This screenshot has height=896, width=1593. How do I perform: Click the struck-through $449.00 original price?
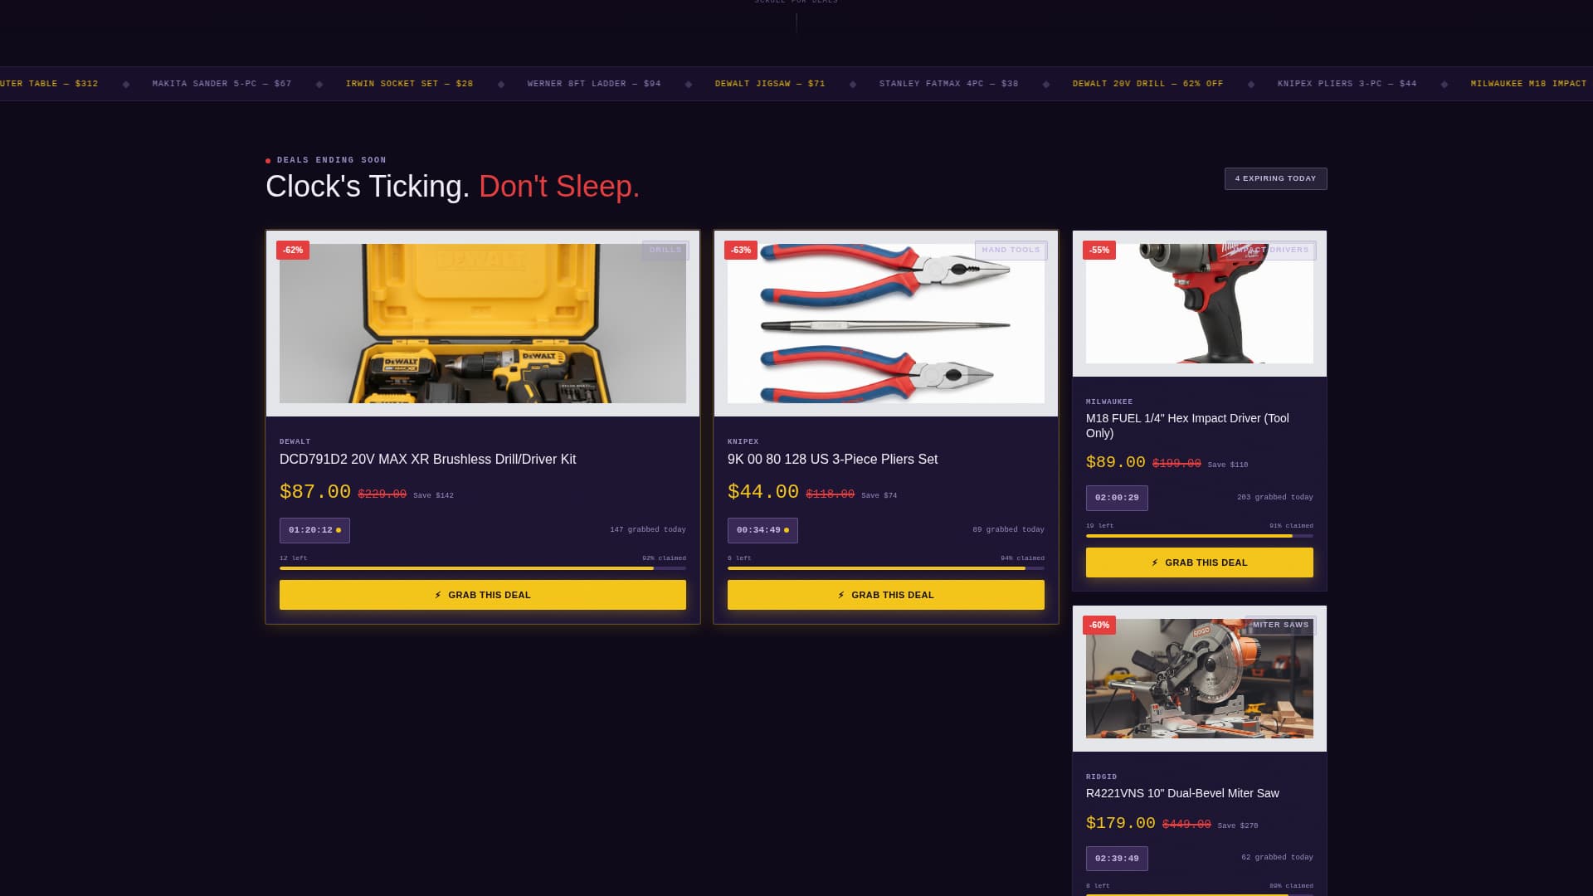[x=1186, y=825]
